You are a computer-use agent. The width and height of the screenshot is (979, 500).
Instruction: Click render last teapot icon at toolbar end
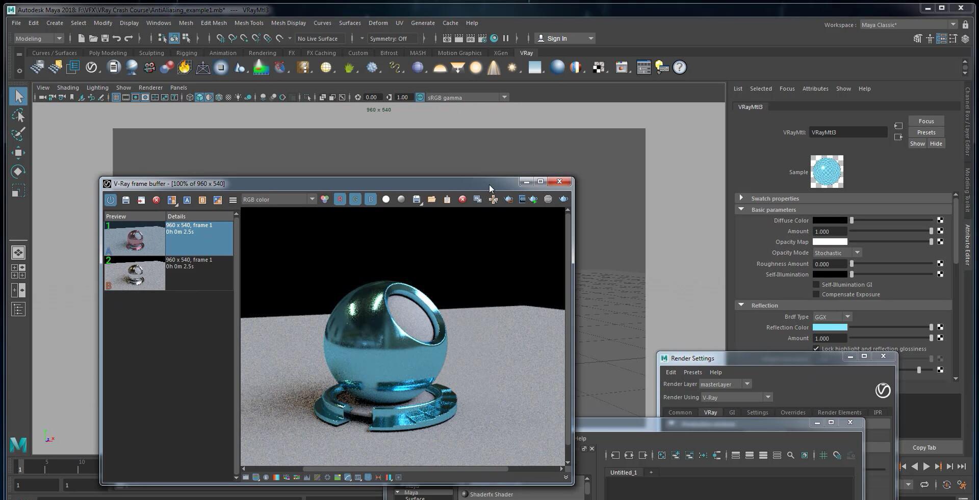[563, 199]
